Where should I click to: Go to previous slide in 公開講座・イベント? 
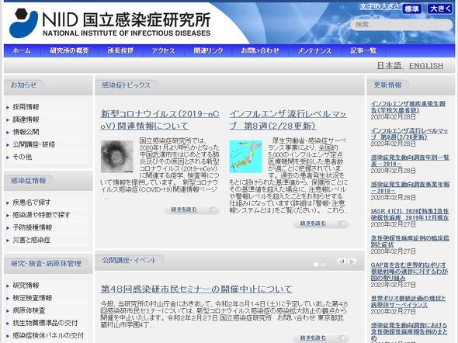coord(342,262)
